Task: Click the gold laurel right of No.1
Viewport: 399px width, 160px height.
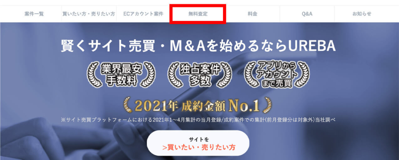Action: tap(267, 106)
